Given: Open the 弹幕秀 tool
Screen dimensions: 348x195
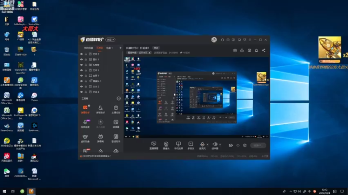Looking at the screenshot, I should pos(100,138).
